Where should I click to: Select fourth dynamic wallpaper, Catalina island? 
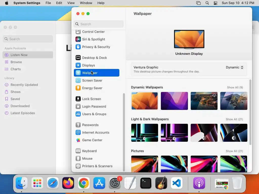[234, 101]
